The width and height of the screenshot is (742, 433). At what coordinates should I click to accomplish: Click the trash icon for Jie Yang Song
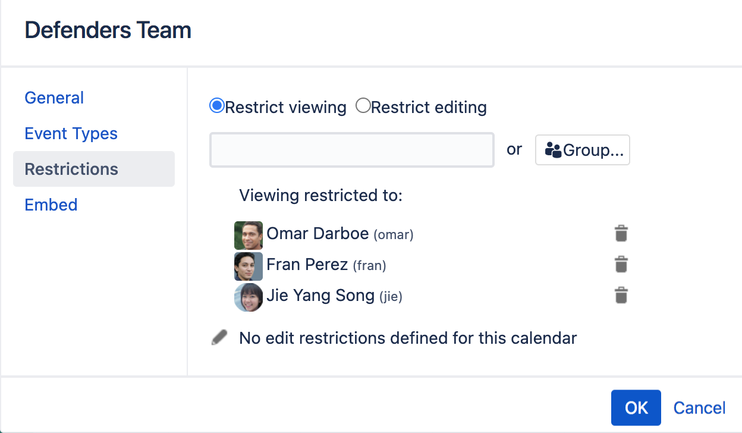[x=621, y=295]
